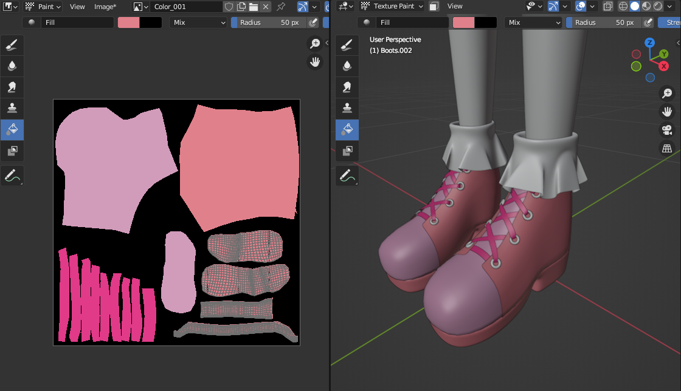The width and height of the screenshot is (681, 391).
Task: Select the Smear tool in the image editor
Action: tap(12, 87)
